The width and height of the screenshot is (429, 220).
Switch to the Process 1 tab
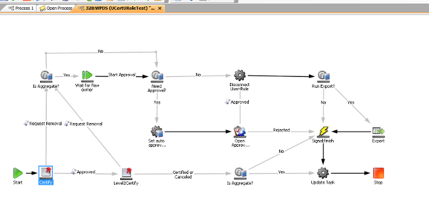coord(21,8)
